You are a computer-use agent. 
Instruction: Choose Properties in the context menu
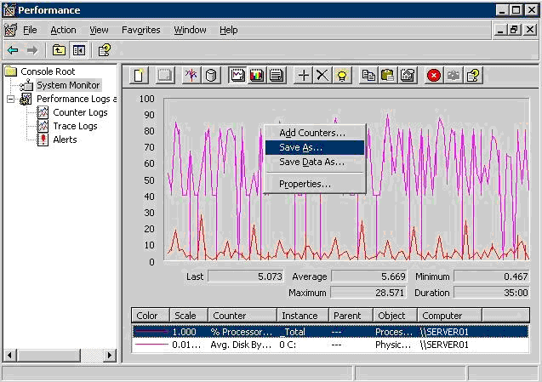point(305,184)
